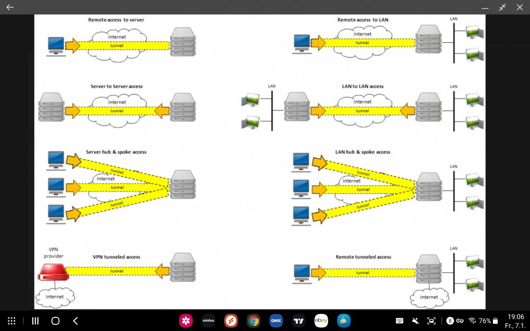Exit fullscreen with the collapse arrows icon
Screen dimensions: 530x331
[502, 7]
